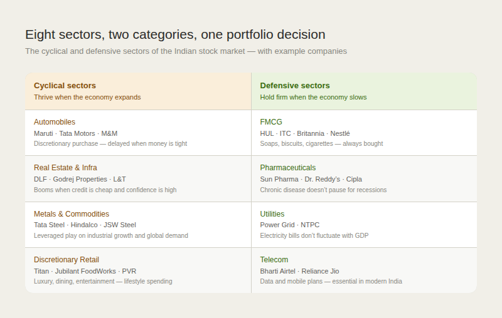This screenshot has width=502, height=318.
Task: Select the Metals & Commodities heading
Action: tap(72, 213)
